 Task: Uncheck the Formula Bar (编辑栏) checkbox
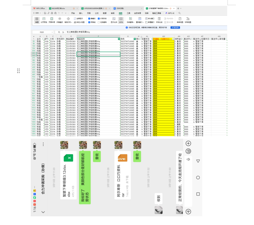coord(89,19)
